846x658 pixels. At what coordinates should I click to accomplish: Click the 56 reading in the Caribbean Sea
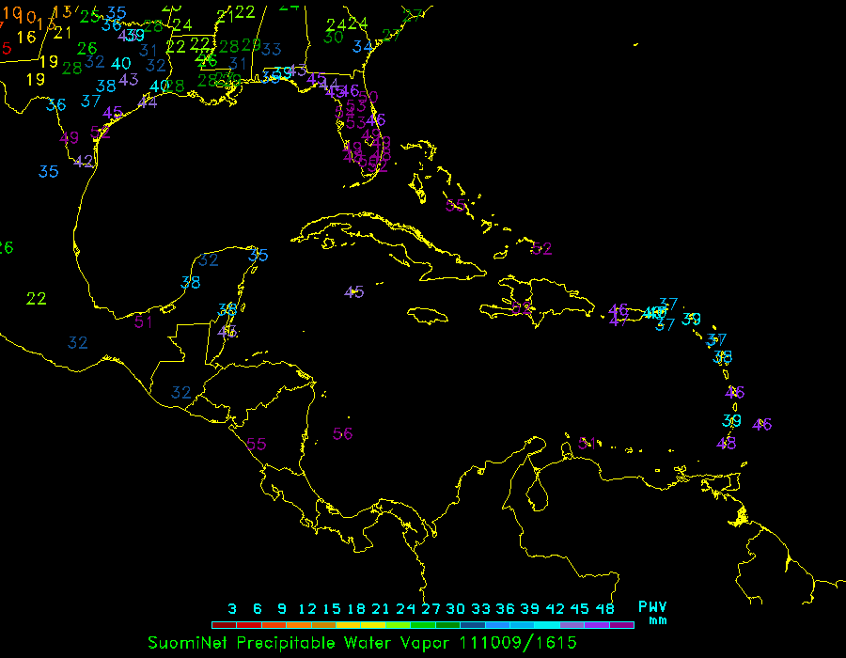tap(343, 433)
